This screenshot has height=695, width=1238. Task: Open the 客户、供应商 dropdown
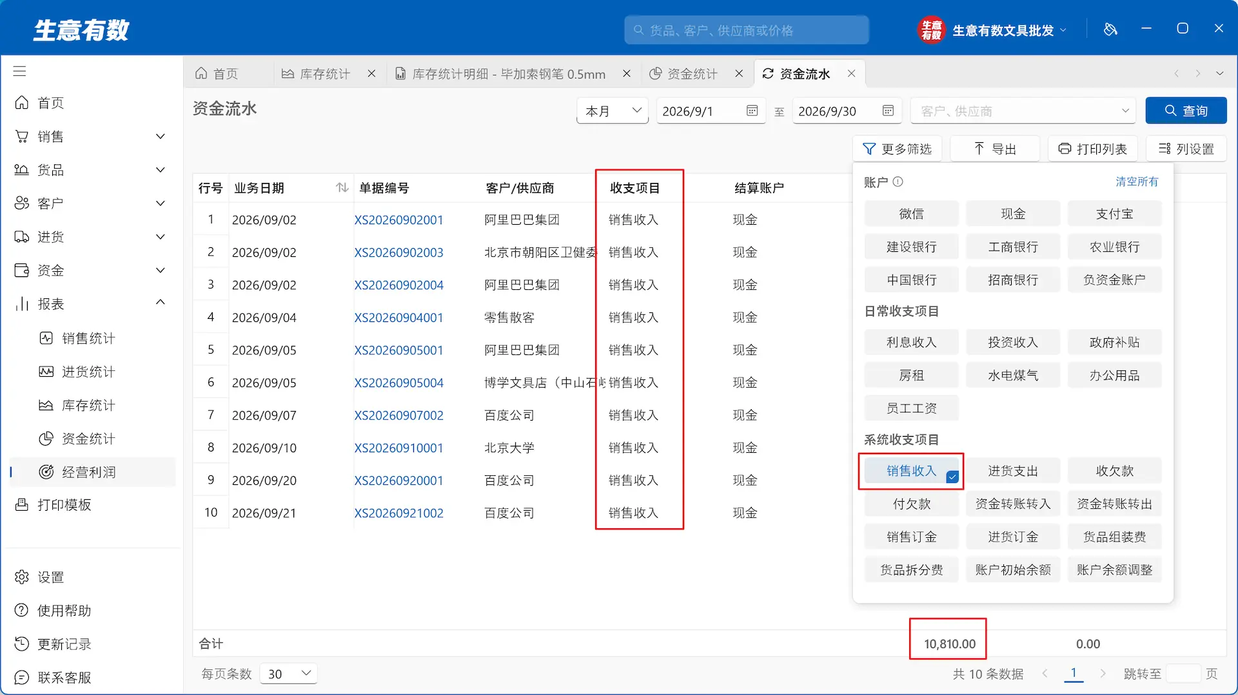[x=1024, y=111]
